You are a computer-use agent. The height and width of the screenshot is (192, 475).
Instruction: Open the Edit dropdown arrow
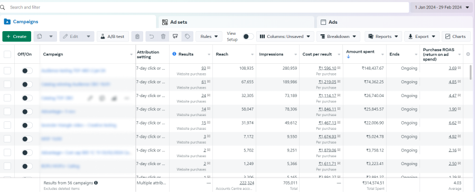tap(88, 36)
